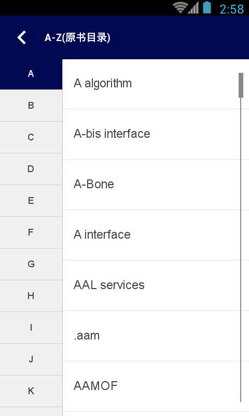Choose letter F in sidebar

[31, 232]
